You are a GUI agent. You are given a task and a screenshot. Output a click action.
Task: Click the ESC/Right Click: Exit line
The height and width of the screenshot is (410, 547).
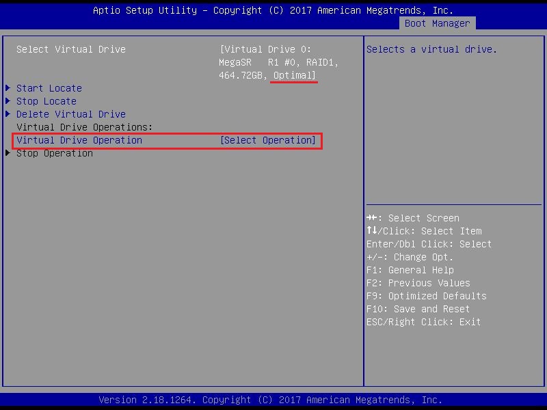tap(424, 322)
